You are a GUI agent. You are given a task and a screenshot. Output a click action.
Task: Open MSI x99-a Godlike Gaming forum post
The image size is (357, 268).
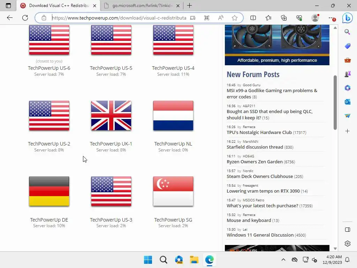[x=272, y=94]
